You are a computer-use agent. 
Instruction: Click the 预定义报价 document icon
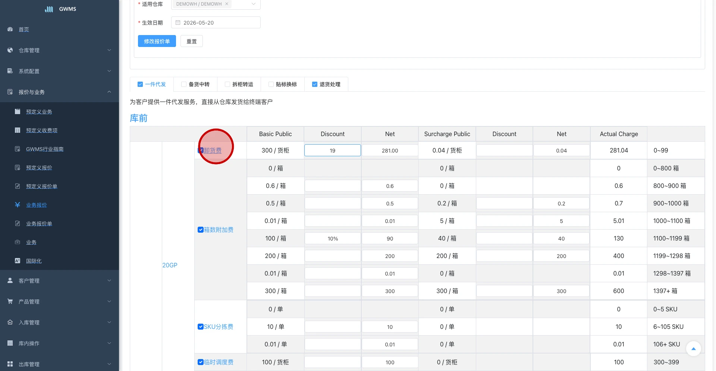(18, 167)
